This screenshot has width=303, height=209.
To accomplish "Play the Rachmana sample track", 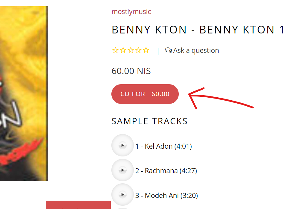I will 122,170.
